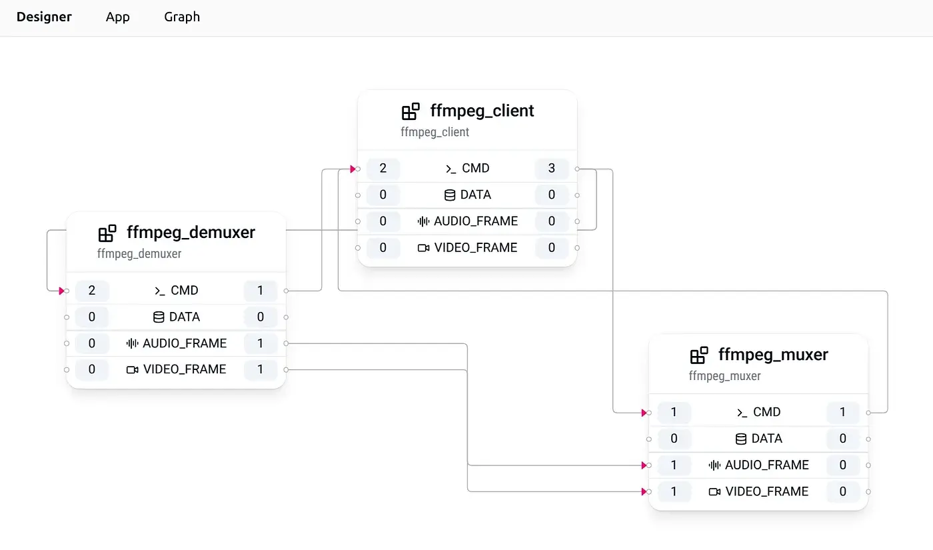Click VIDEO_FRAME camera icon in ffmpeg_muxer
Viewport: 933px width, 550px height.
tap(714, 492)
